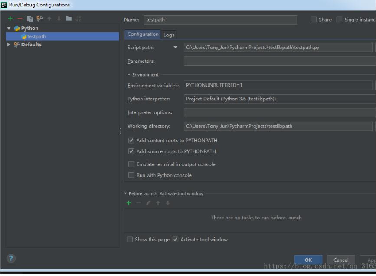376x276 pixels.
Task: Copy configuration icon in left toolbar
Action: [x=30, y=19]
